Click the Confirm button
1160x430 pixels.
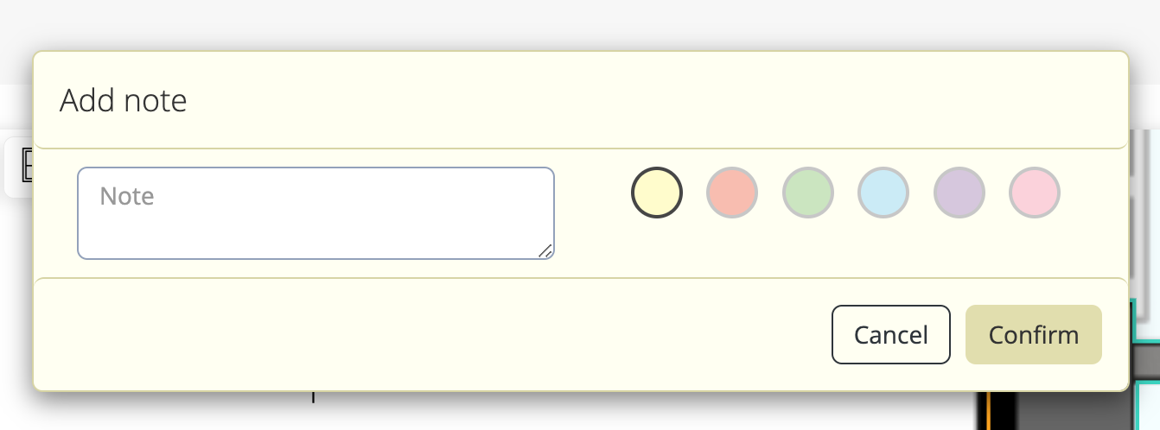pyautogui.click(x=1034, y=334)
